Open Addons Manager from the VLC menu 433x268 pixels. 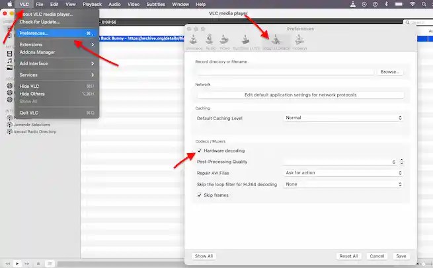click(57, 52)
